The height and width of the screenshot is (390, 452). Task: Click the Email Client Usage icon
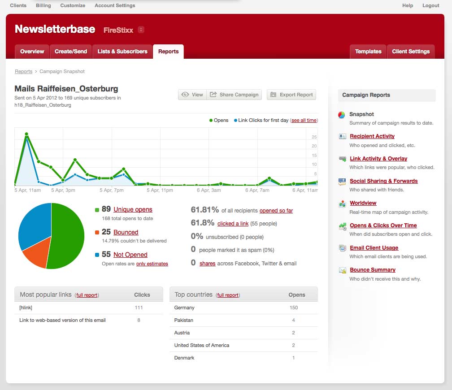342,248
